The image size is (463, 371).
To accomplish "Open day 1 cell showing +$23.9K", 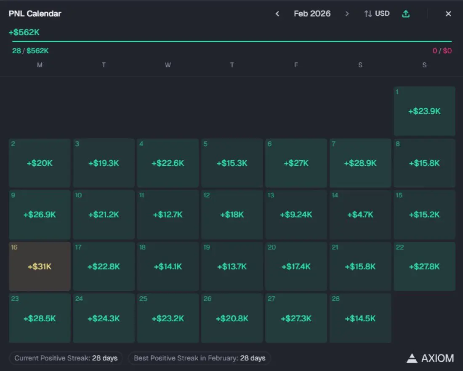I will (x=424, y=111).
